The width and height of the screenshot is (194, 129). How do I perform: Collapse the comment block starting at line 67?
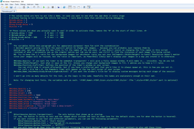pyautogui.click(x=8, y=44)
